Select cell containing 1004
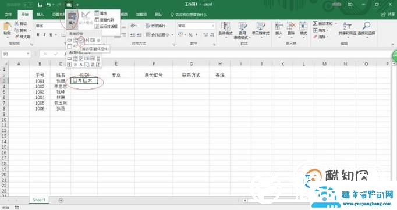 tap(40, 97)
